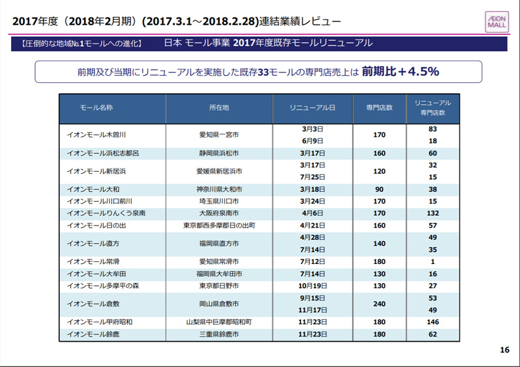520x367 pixels.
Task: Click the renewal store count 83
Action: pos(432,129)
